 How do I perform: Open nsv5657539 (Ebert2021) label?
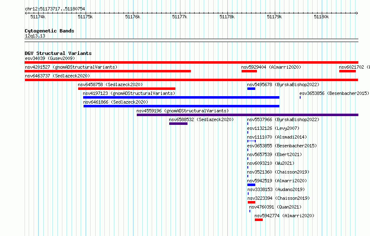click(x=274, y=154)
